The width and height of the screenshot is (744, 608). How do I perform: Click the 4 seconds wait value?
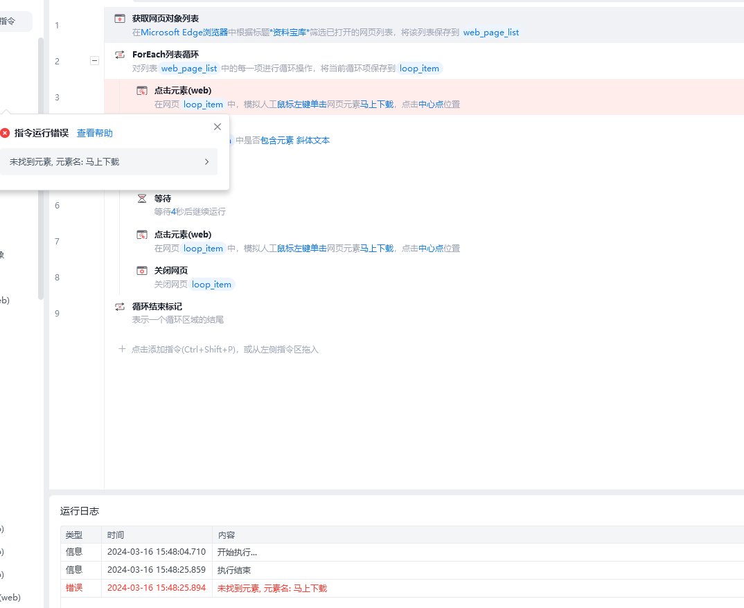pyautogui.click(x=174, y=211)
